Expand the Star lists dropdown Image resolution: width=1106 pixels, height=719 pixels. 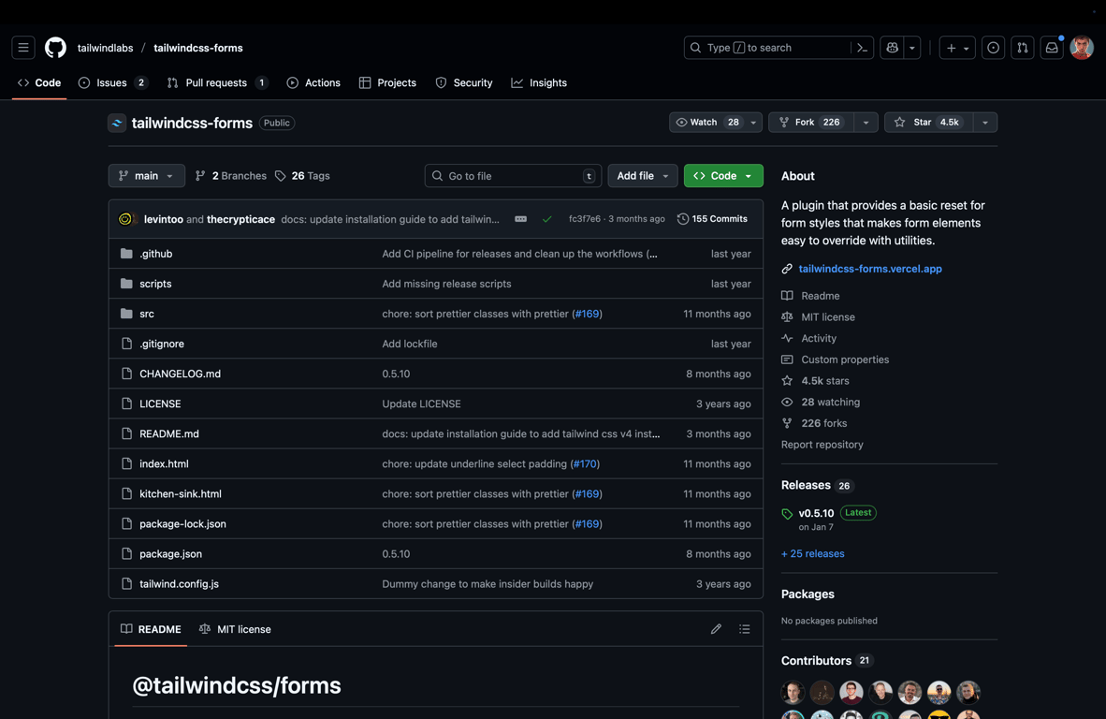point(985,122)
